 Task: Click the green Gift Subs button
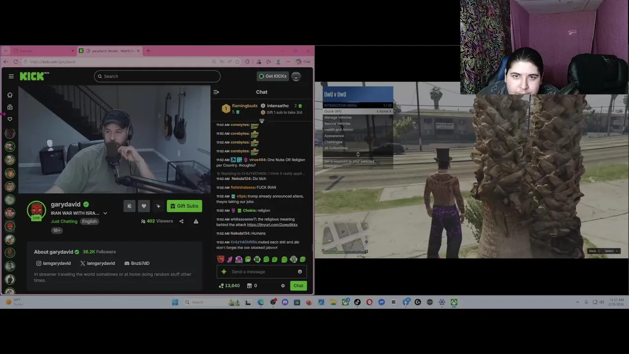(x=184, y=206)
